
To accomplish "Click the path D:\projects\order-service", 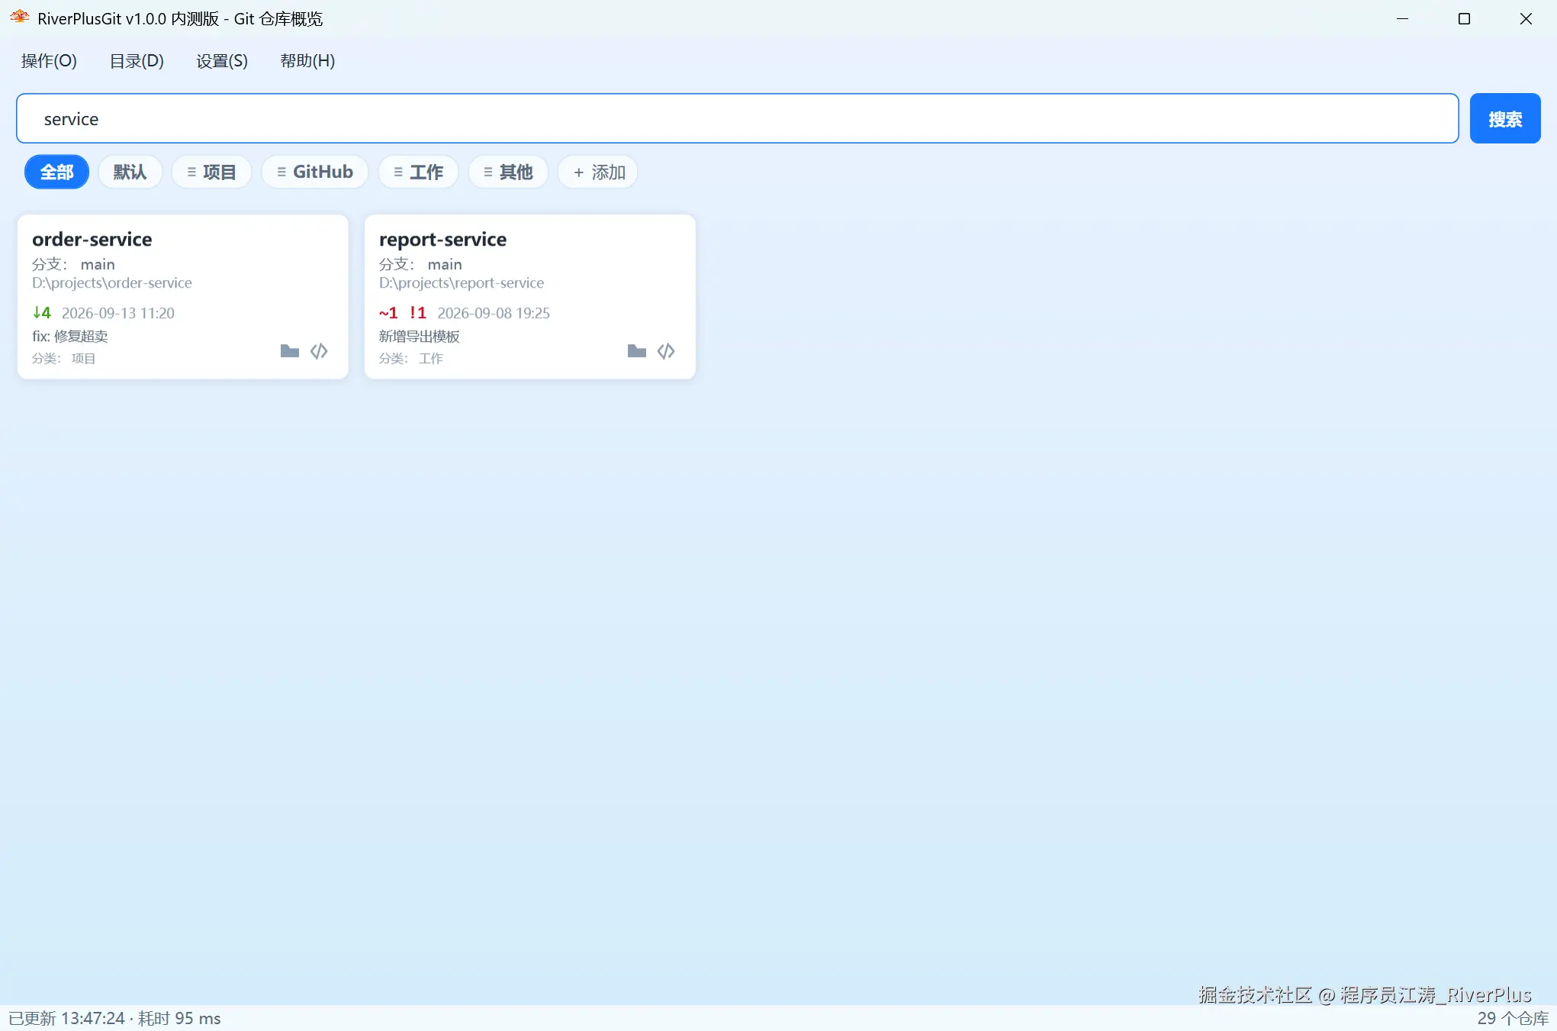I will coord(112,283).
